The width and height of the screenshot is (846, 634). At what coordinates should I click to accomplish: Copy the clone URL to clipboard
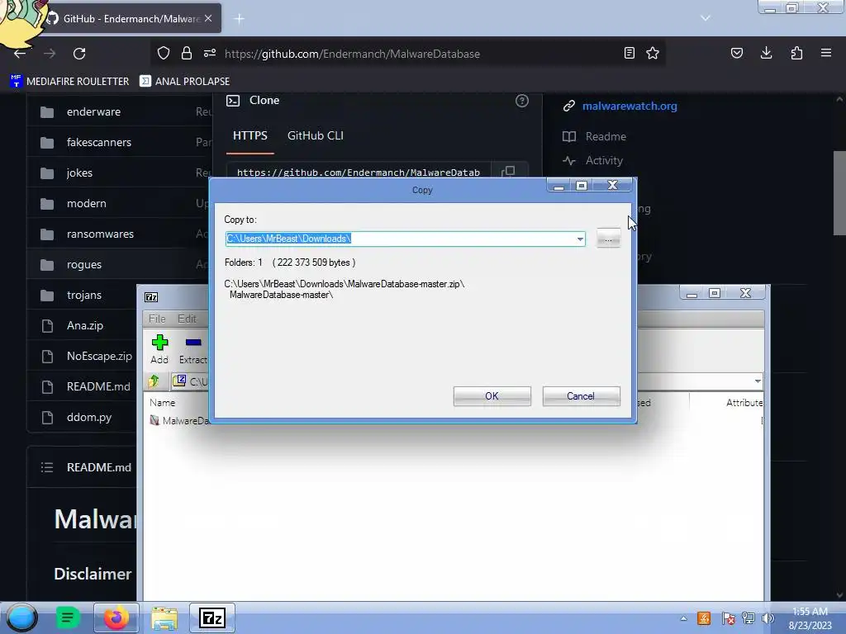click(x=508, y=172)
